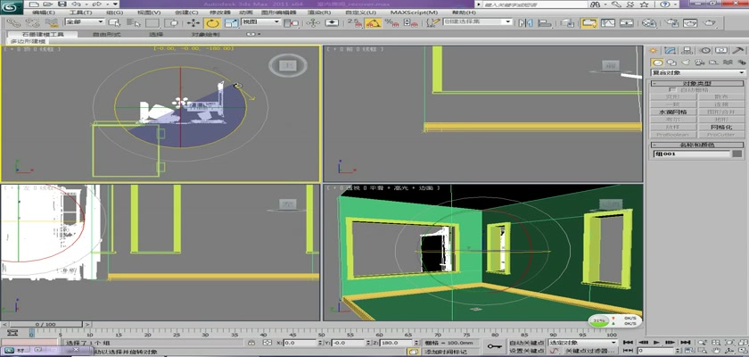The height and width of the screenshot is (357, 749).
Task: Collapse the 对象类型 rollout
Action: tap(698, 83)
